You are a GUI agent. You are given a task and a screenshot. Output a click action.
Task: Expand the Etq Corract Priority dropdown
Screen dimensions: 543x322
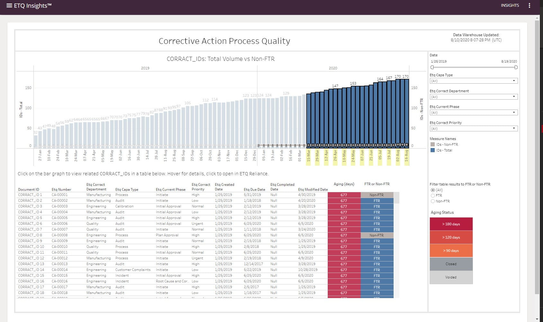coord(474,128)
